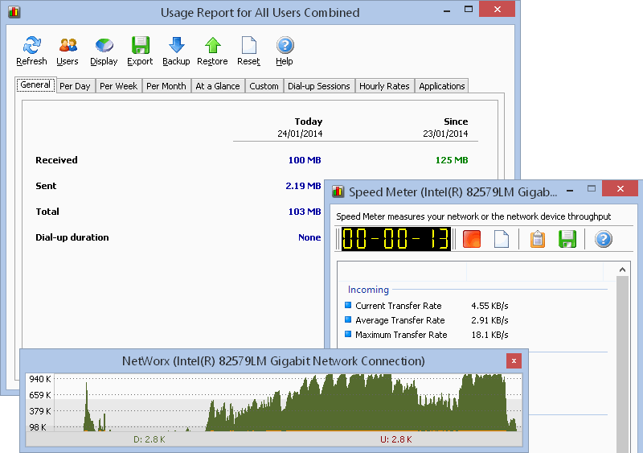Screen dimensions: 643x453
Task: Click Speed Meter scrollbar up arrow
Action: click(x=622, y=270)
